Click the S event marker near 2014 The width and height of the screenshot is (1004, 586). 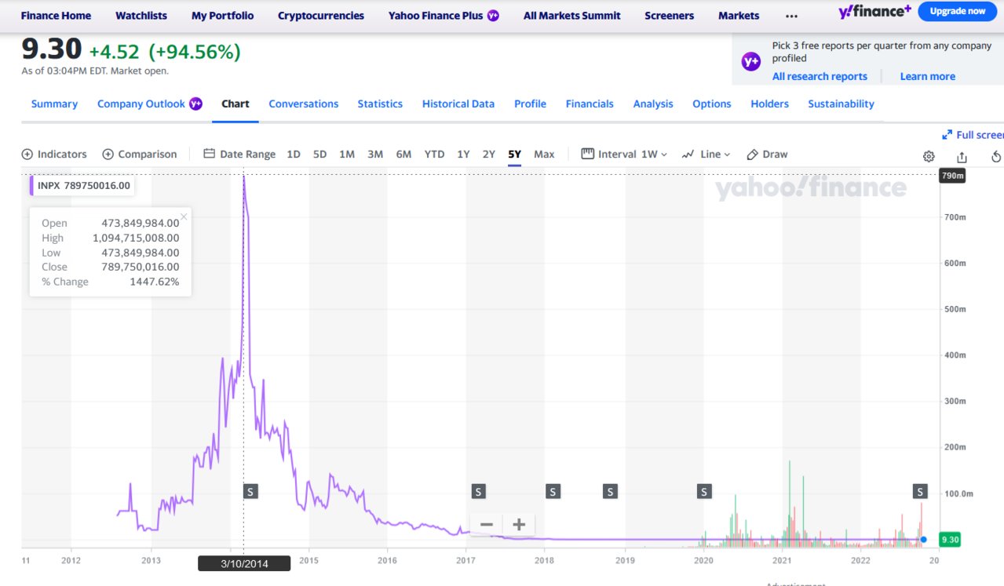[x=250, y=492]
